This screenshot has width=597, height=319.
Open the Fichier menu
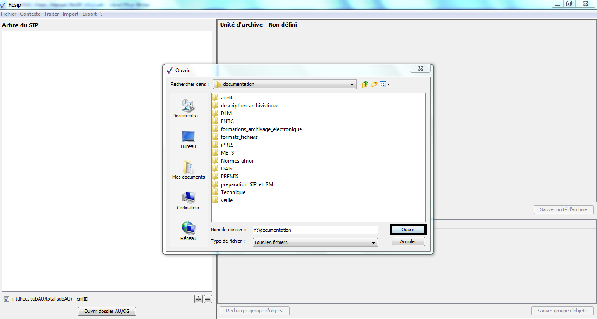(x=9, y=14)
